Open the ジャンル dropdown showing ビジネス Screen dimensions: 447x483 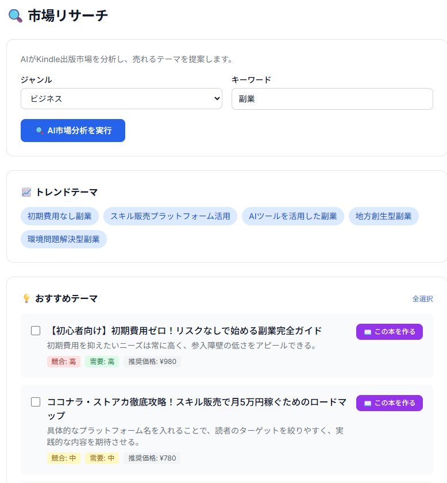pyautogui.click(x=121, y=98)
